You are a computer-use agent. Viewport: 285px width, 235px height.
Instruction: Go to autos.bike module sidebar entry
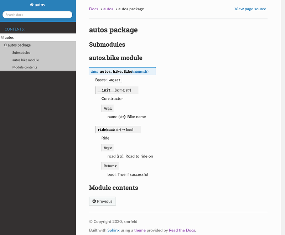tap(26, 60)
